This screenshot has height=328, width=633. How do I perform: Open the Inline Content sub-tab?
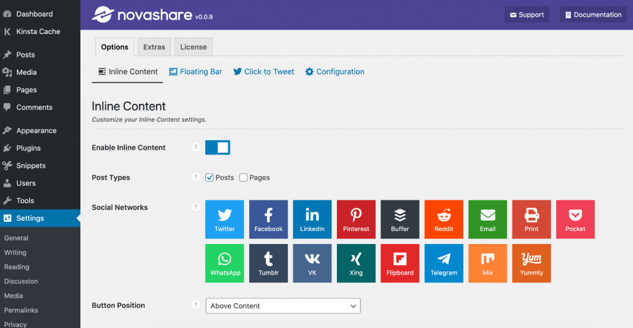point(127,72)
